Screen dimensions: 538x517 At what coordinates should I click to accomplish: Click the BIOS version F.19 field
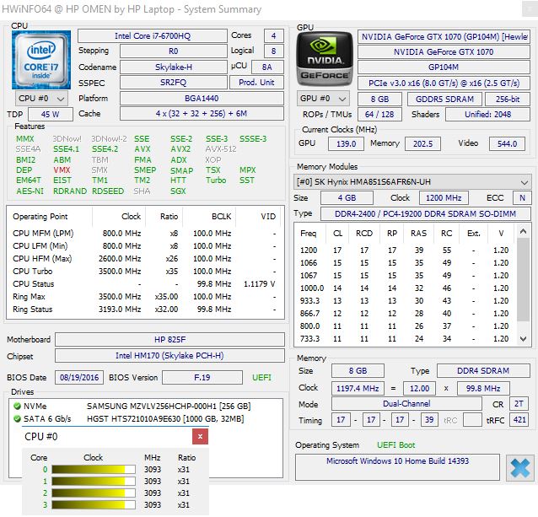(202, 377)
